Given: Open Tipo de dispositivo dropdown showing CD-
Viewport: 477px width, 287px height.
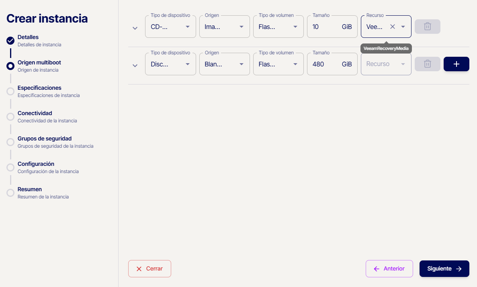Looking at the screenshot, I should [170, 27].
